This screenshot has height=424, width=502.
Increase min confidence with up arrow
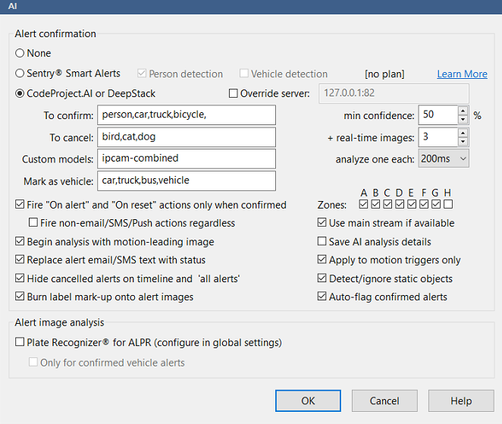[x=463, y=111]
